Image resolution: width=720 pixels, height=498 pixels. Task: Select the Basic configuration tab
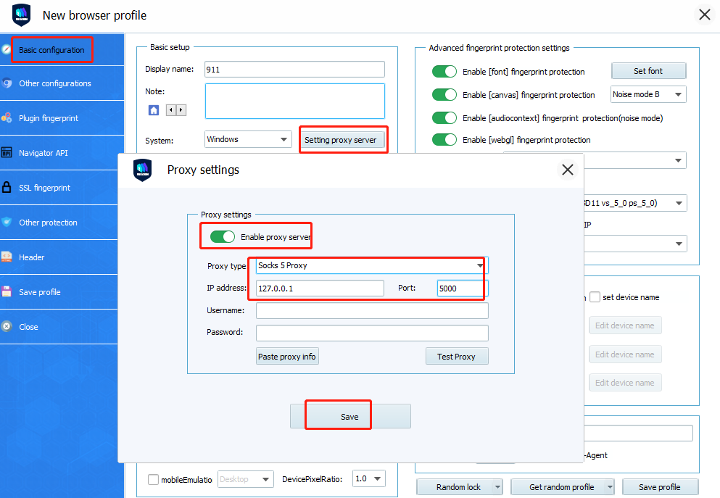[x=51, y=50]
